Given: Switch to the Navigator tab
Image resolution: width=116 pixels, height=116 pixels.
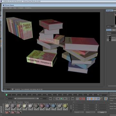Looking at the screenshot, I should (x=110, y=11).
